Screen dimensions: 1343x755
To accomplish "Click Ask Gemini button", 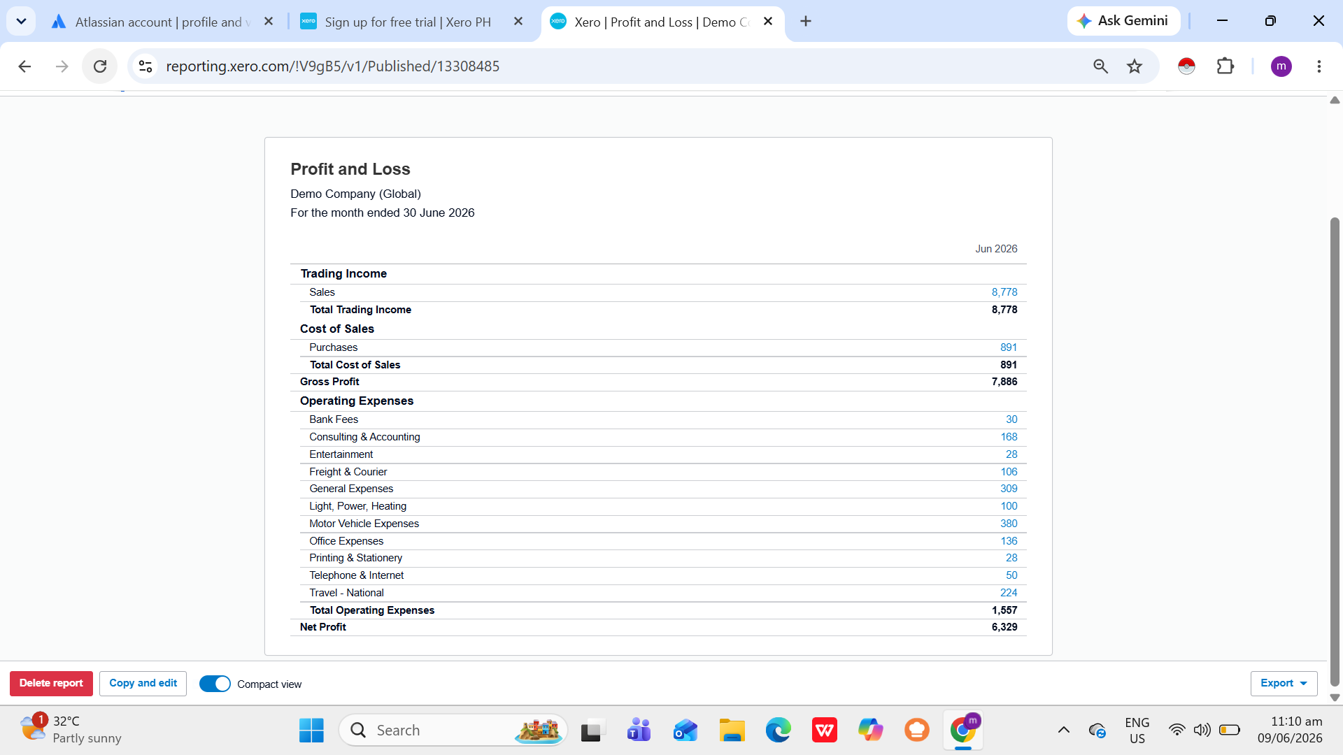I will tap(1123, 21).
